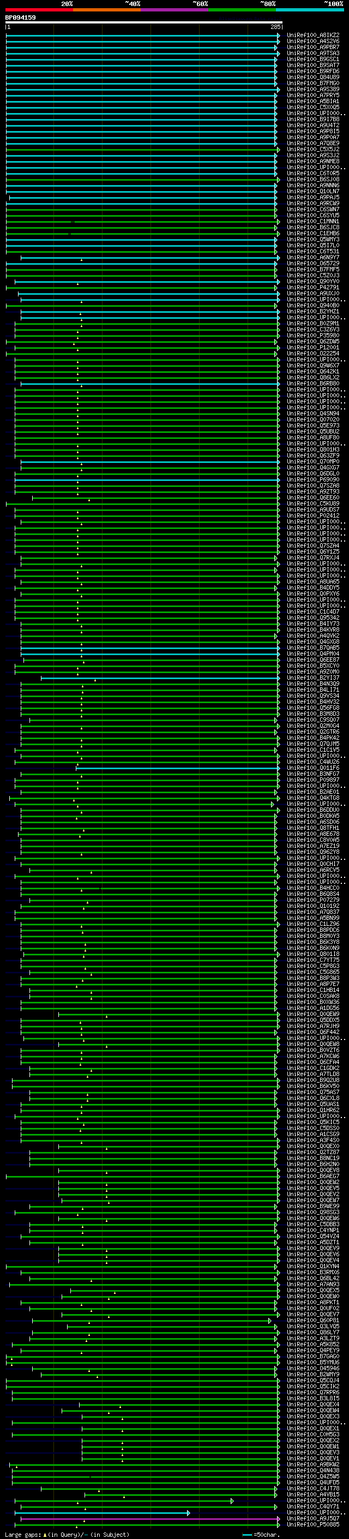Select the UniRef100_Q60P81 label
Image resolution: width=349 pixels, height=1539 pixels.
312,1320
